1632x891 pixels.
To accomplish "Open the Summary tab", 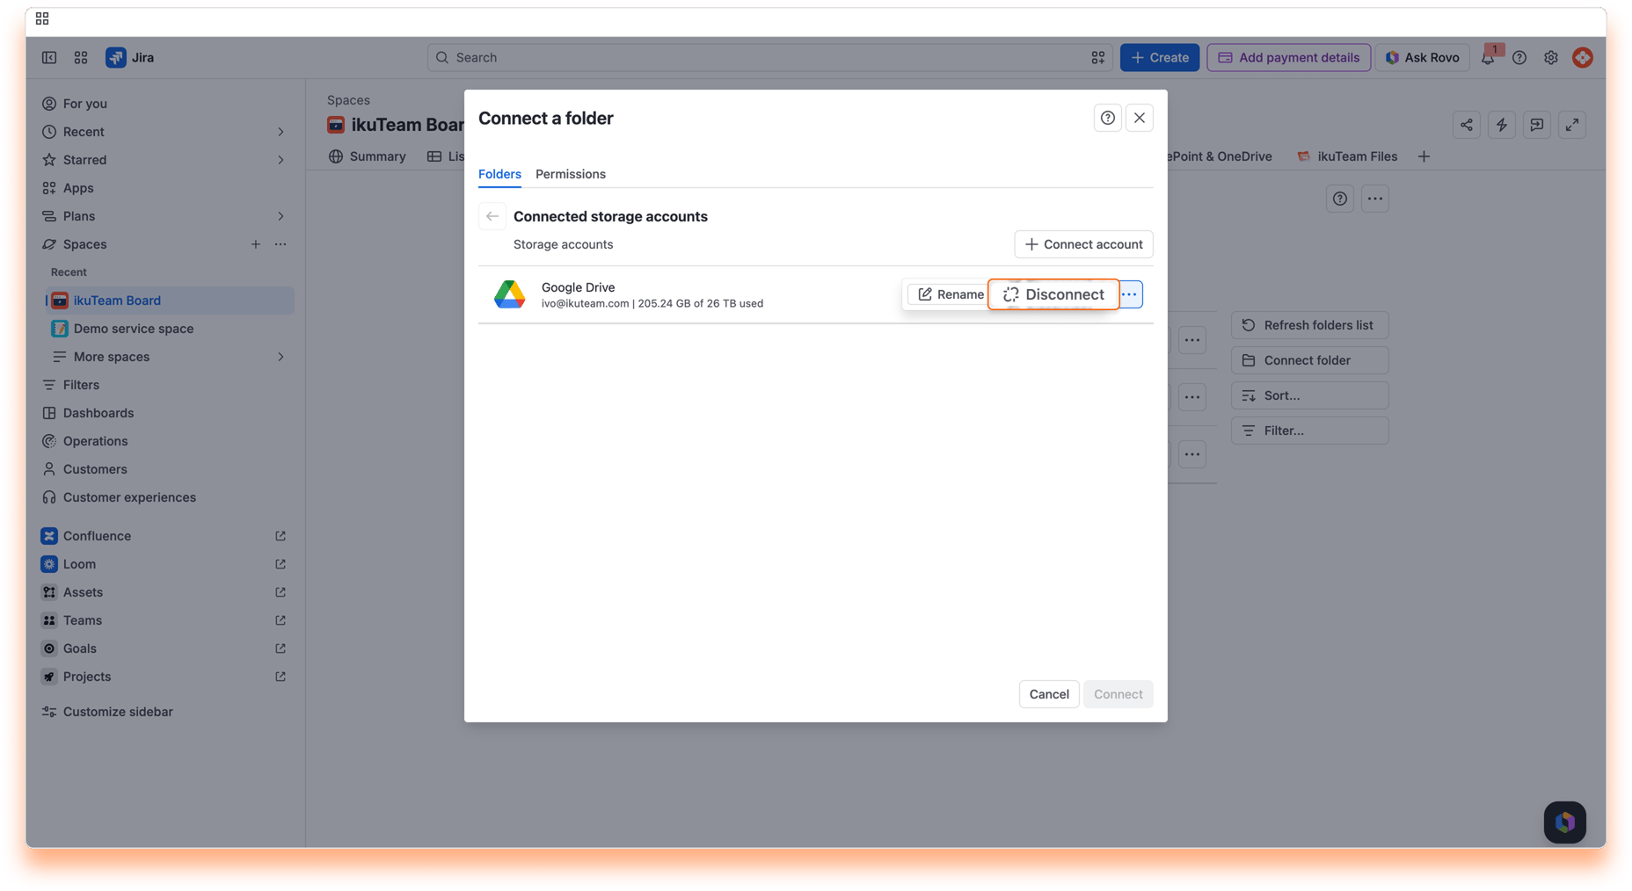I will tap(367, 156).
